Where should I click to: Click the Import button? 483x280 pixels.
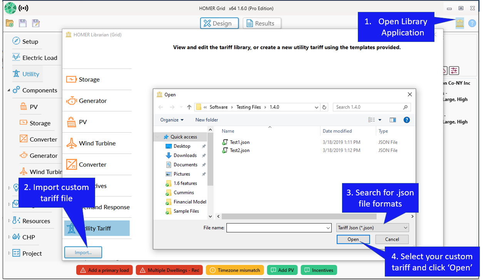(83, 253)
